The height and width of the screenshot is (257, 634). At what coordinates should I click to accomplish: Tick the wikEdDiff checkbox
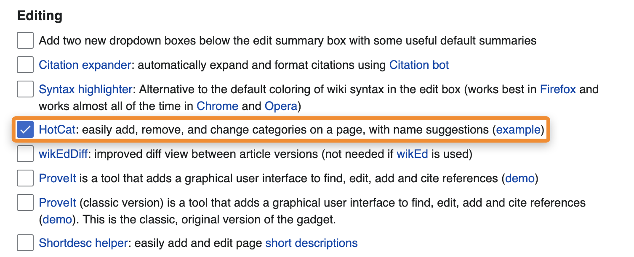click(25, 154)
